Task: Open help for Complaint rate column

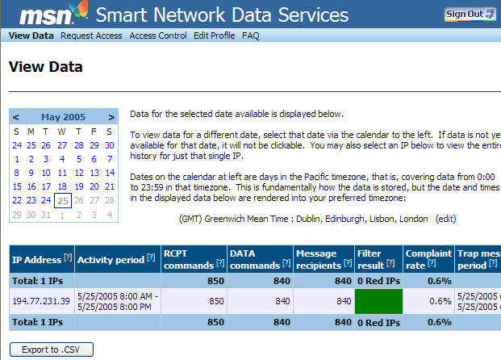Action: point(432,263)
